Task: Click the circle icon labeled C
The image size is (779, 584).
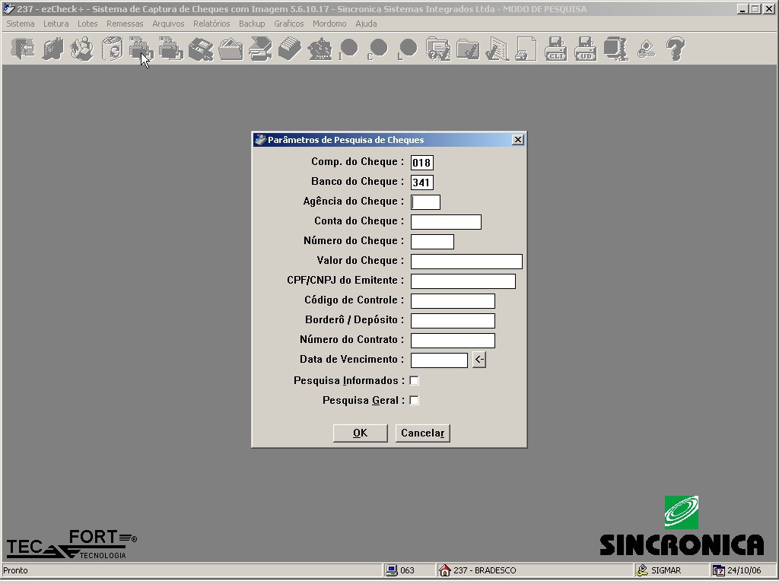Action: click(377, 49)
